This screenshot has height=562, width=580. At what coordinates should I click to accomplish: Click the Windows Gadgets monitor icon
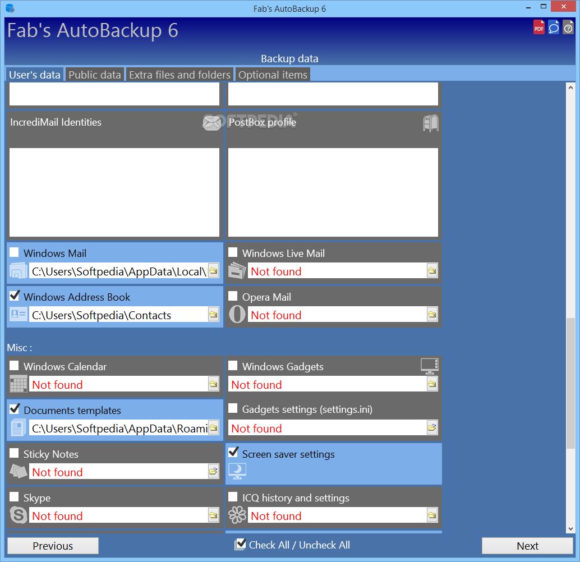point(430,366)
